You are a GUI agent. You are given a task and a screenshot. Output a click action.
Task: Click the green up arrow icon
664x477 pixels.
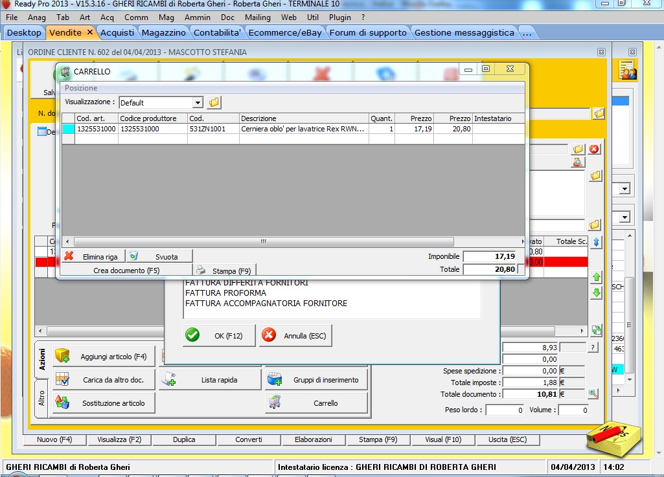(596, 277)
